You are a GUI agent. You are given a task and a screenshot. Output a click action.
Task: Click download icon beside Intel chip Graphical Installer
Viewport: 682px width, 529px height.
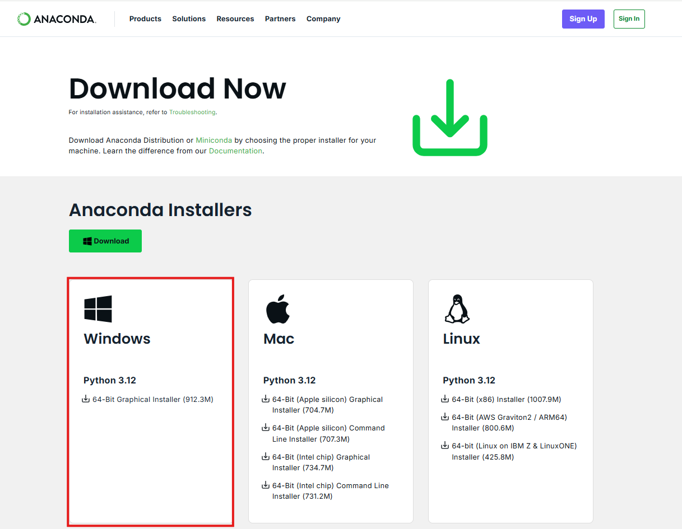coord(266,457)
